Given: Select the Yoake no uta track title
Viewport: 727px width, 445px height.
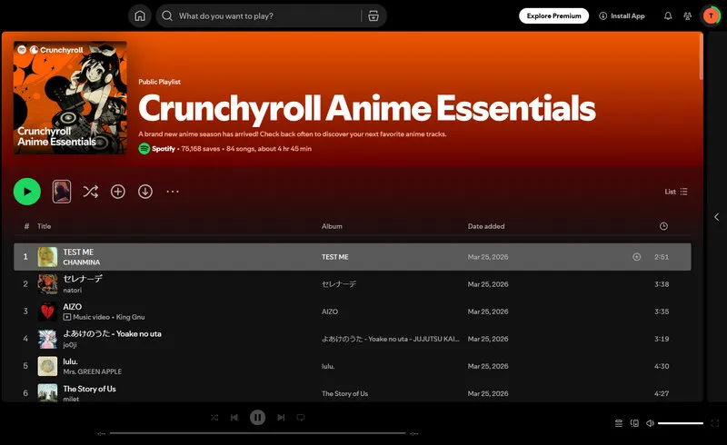Looking at the screenshot, I should pos(112,334).
